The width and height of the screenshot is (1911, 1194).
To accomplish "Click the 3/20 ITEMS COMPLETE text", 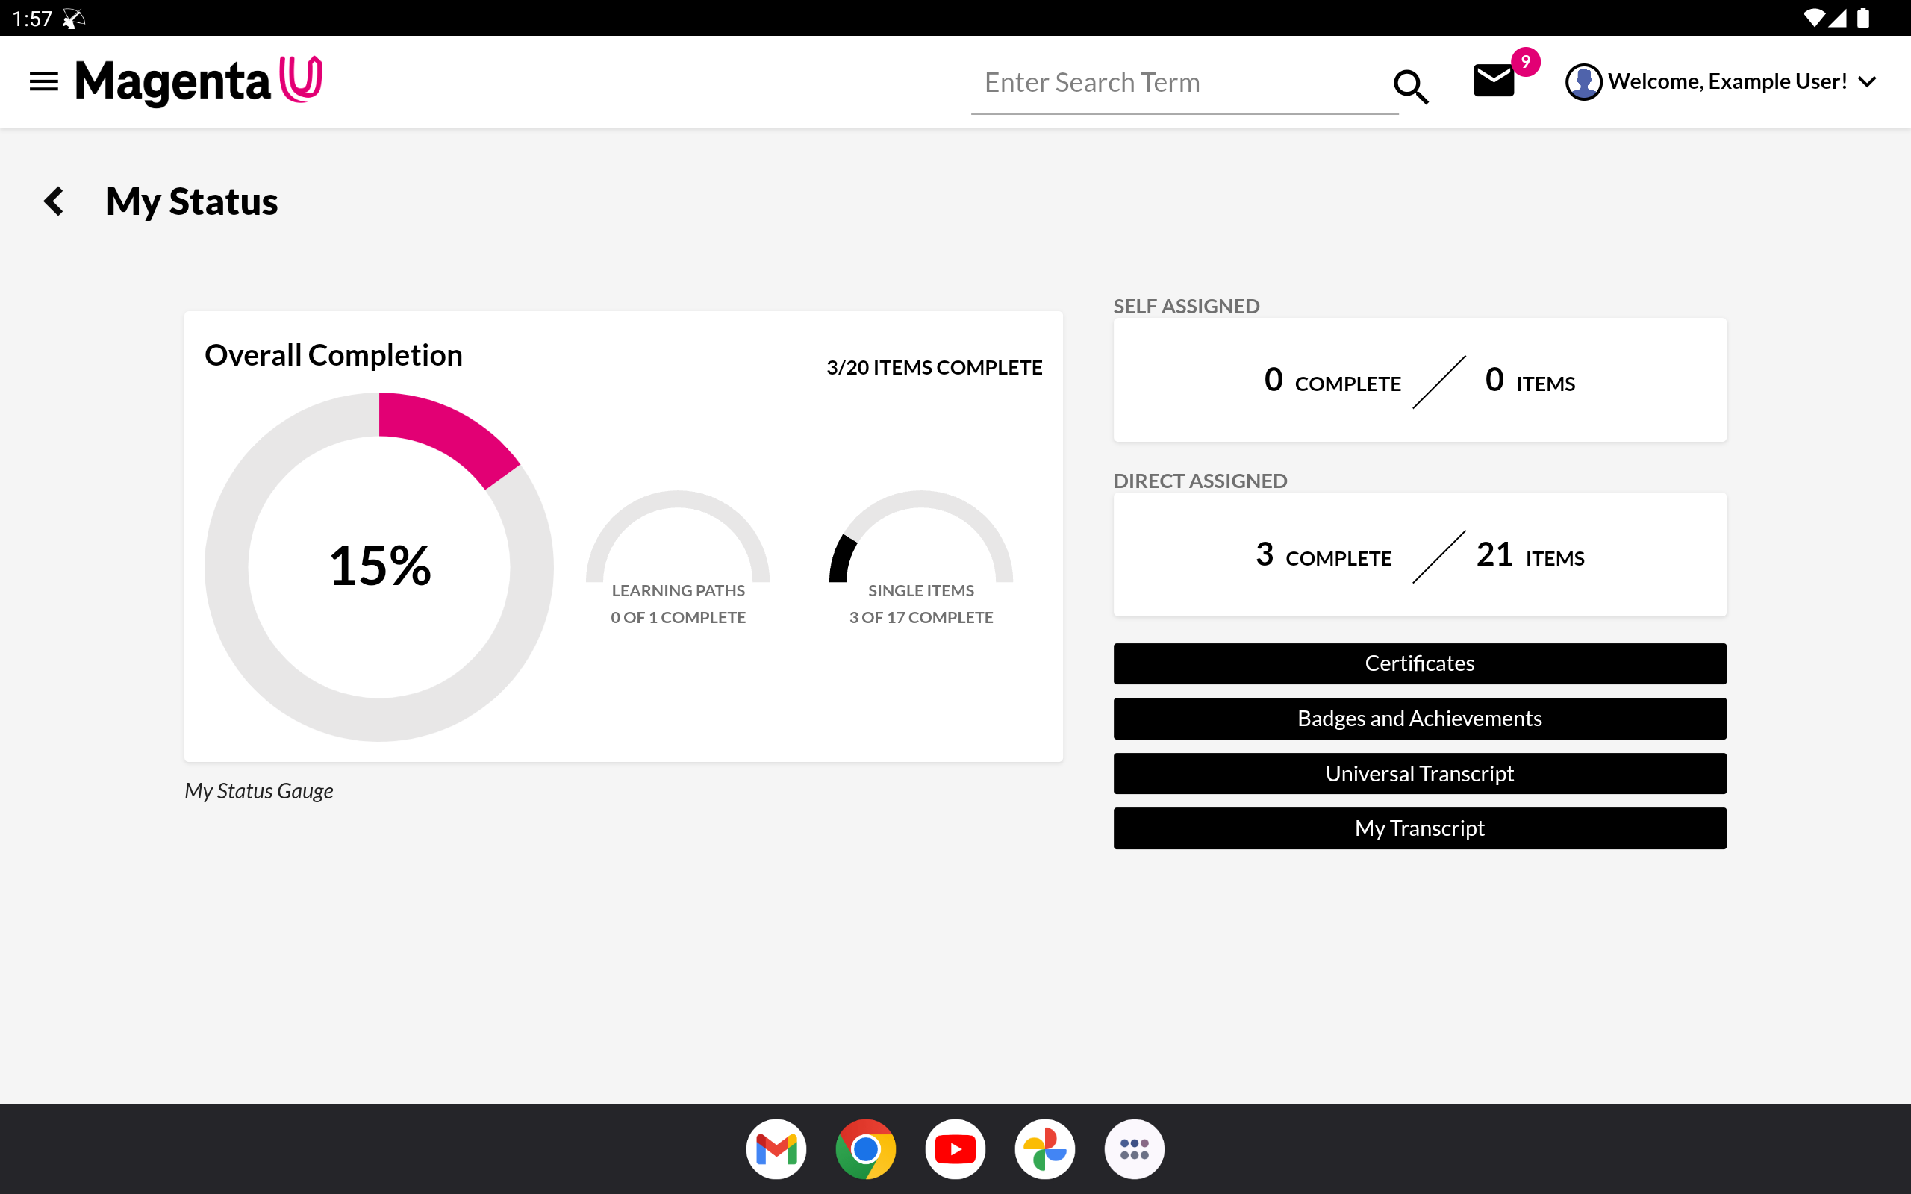I will coord(934,367).
